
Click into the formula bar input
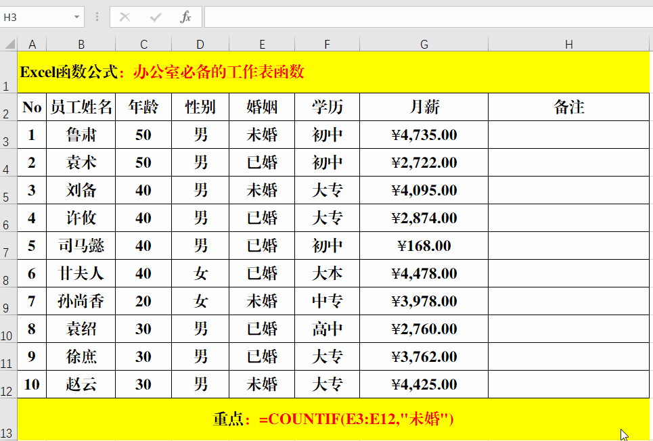428,17
